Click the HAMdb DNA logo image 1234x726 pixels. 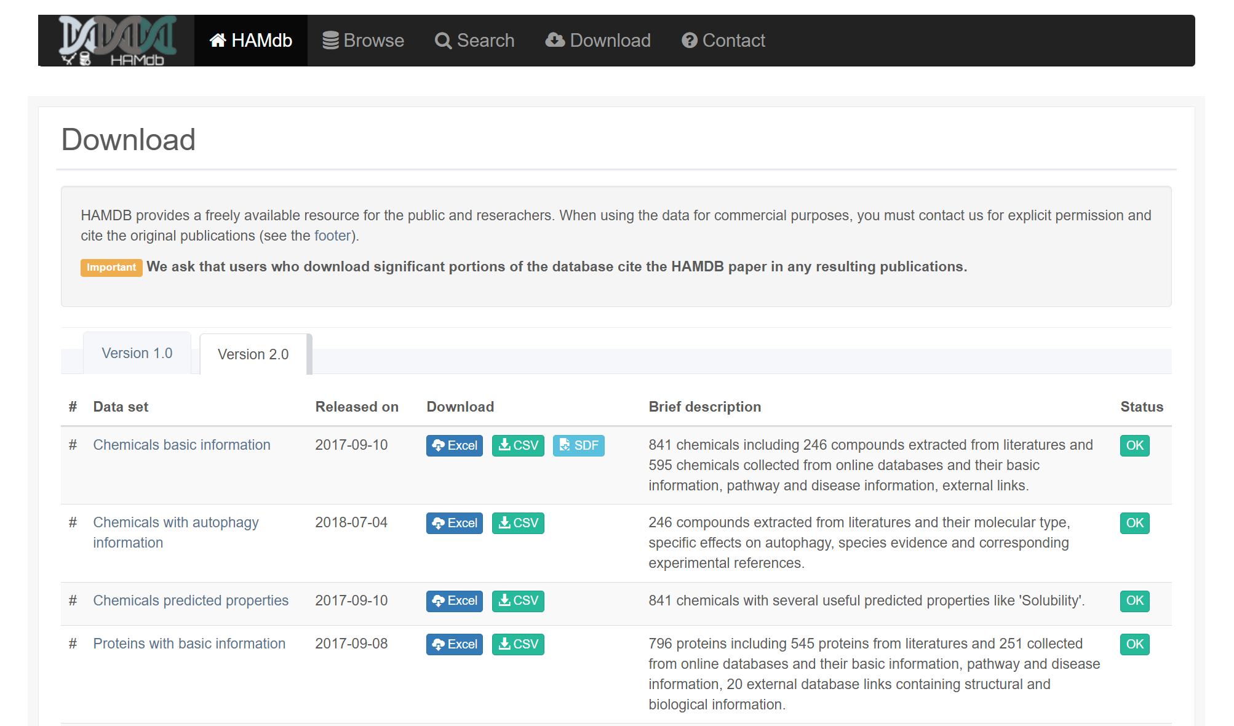tap(117, 41)
